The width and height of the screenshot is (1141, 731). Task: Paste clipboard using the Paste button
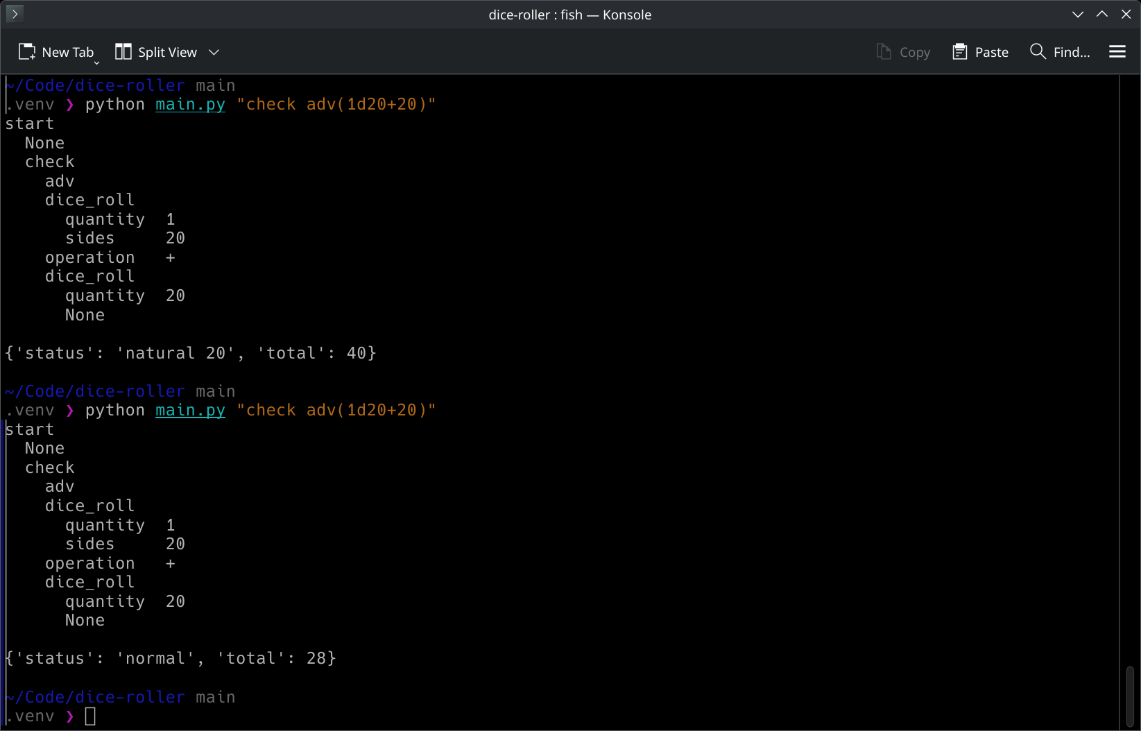(x=981, y=52)
